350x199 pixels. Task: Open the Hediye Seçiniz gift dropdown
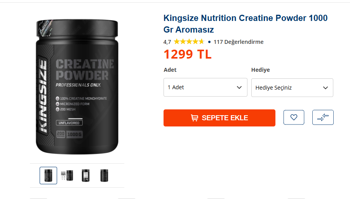292,88
